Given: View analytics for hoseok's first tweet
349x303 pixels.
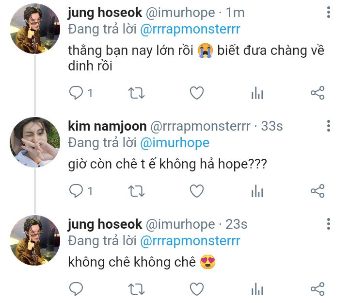Looking at the screenshot, I should [257, 93].
